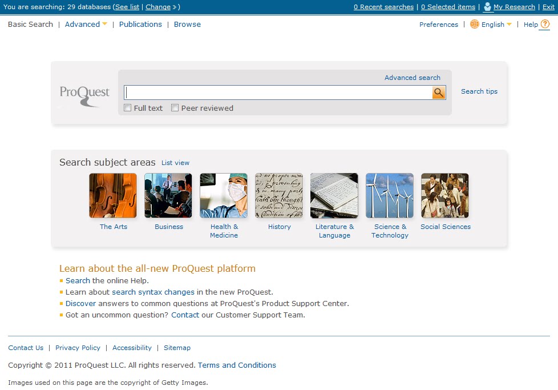Click the orange magnifier search button
The height and width of the screenshot is (390, 558).
[439, 93]
